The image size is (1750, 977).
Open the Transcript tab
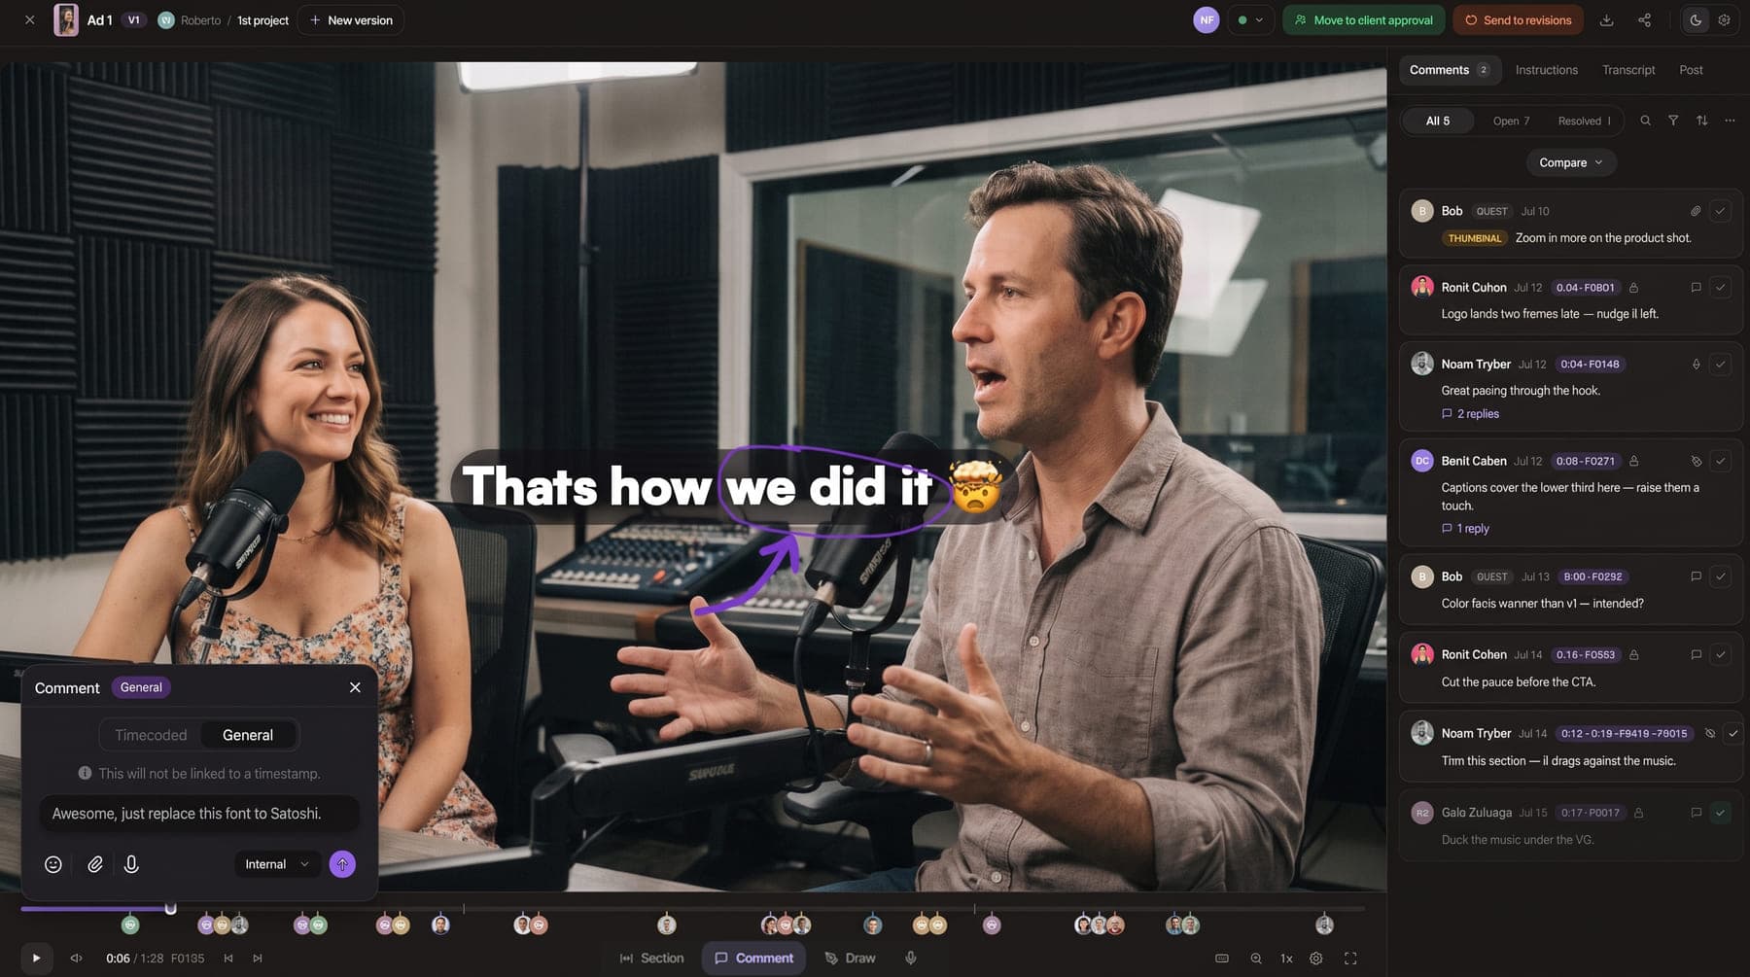click(x=1628, y=70)
